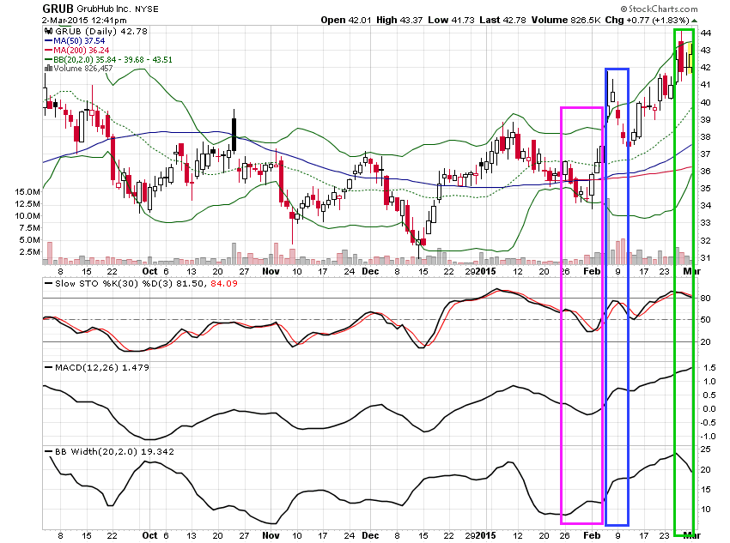Click the 40 price axis label
The height and width of the screenshot is (543, 730).
coord(706,102)
